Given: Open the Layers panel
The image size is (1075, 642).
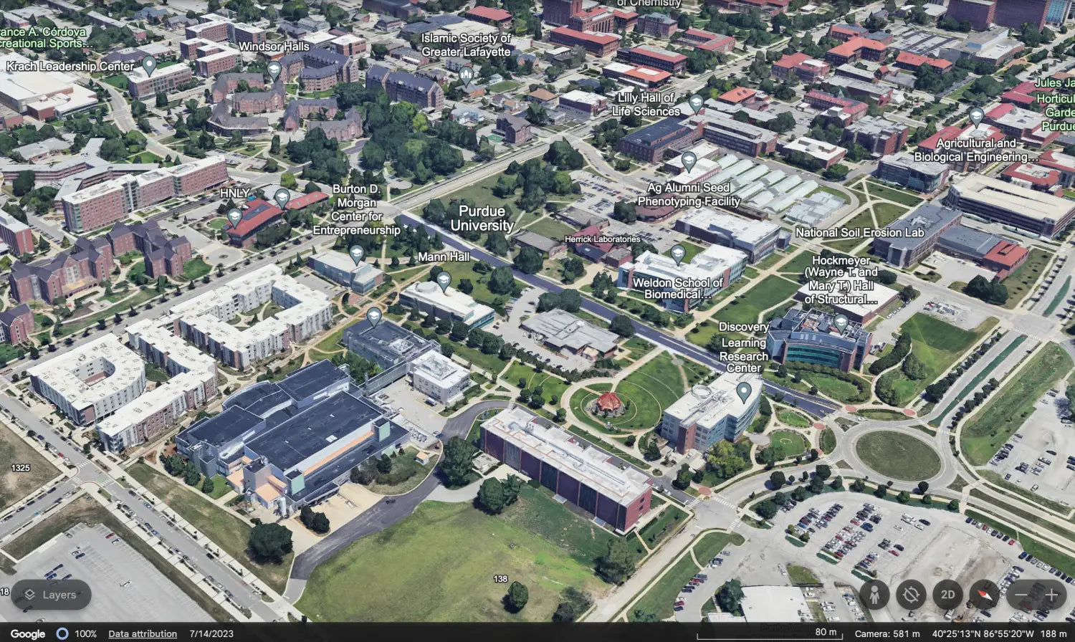Looking at the screenshot, I should (x=51, y=595).
